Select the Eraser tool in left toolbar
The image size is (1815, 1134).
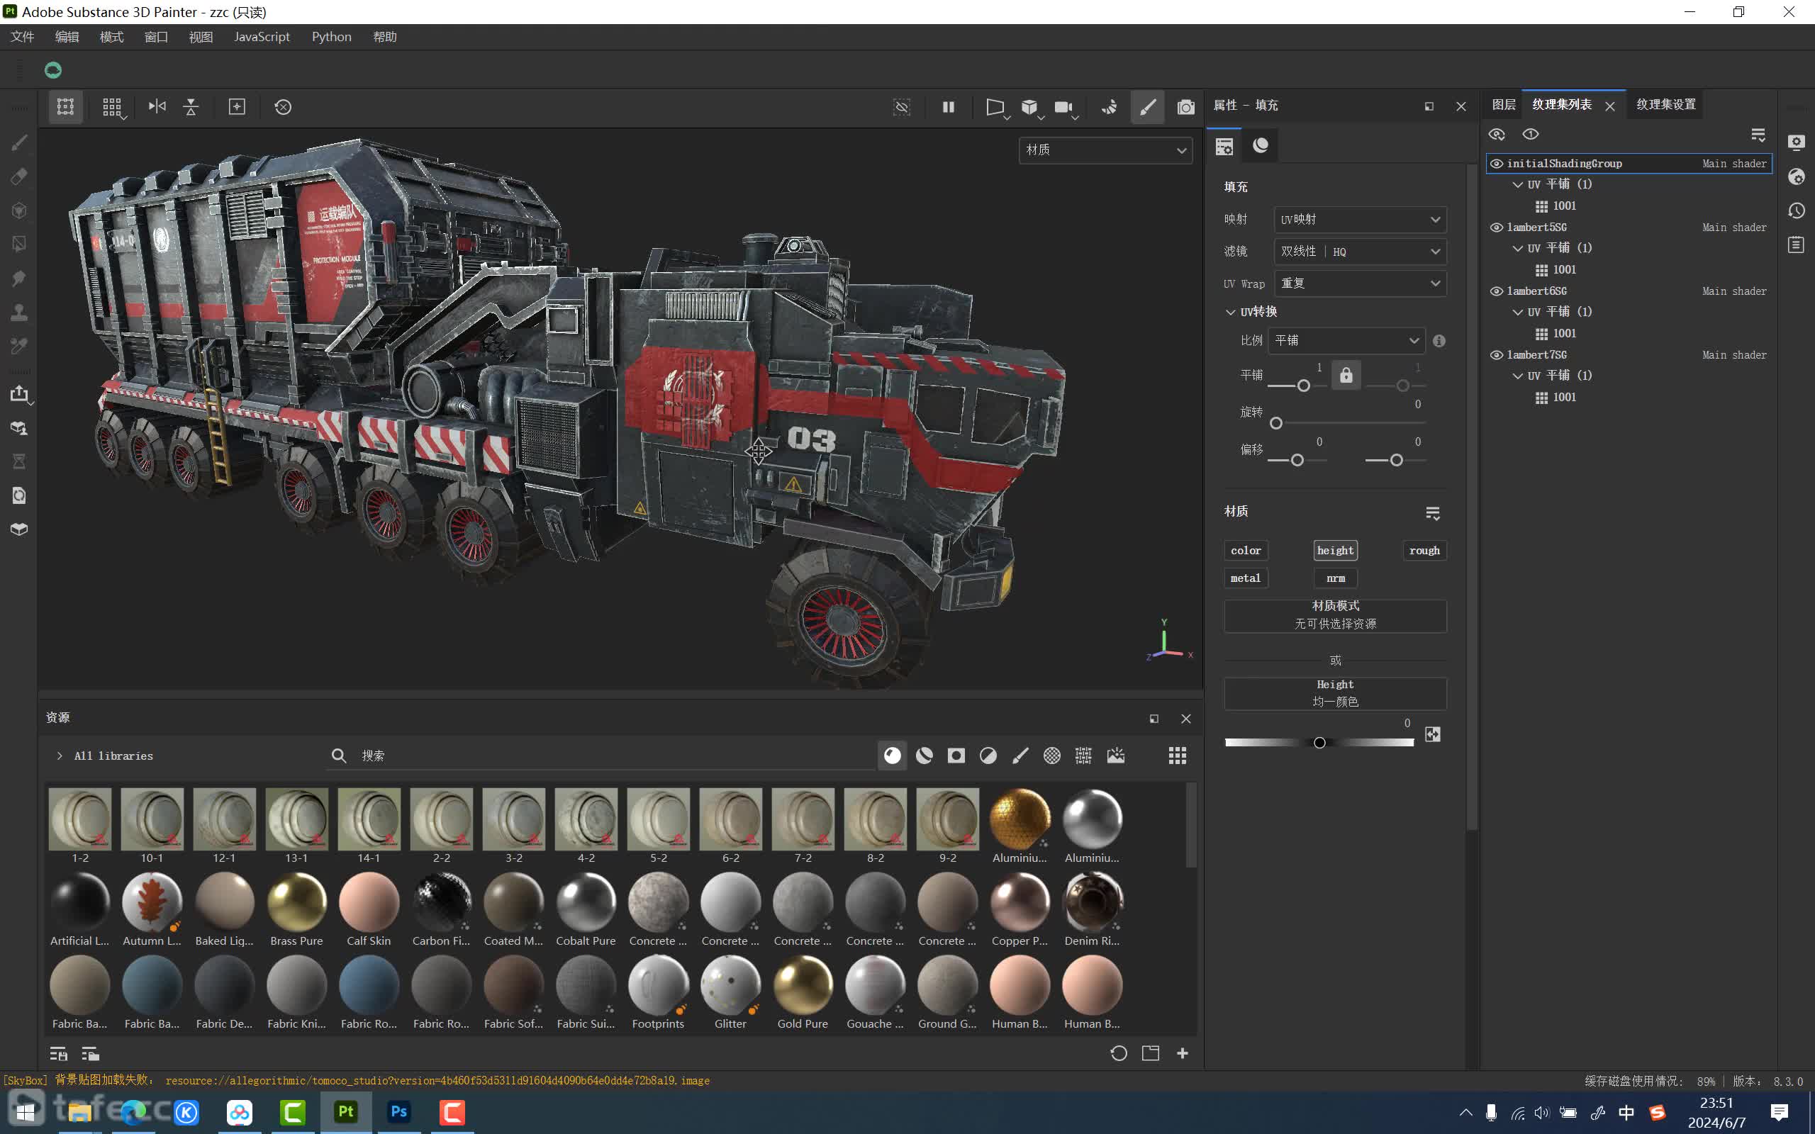tap(20, 176)
